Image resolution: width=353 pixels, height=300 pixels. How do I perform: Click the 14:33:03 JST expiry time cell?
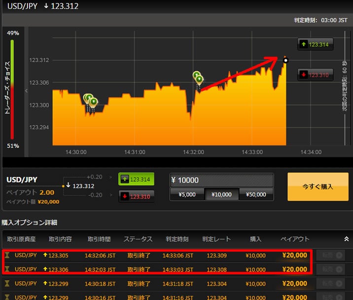point(178,269)
